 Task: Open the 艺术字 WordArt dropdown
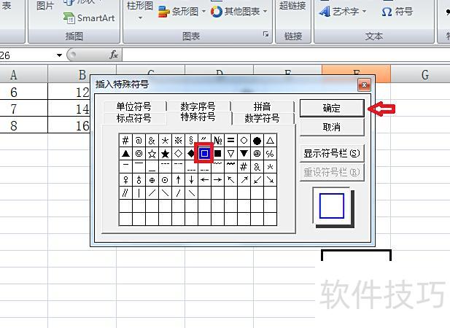pyautogui.click(x=364, y=12)
